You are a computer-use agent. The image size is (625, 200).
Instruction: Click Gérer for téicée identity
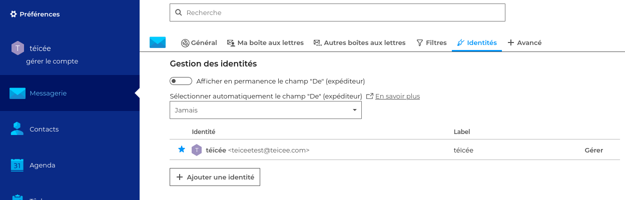click(593, 150)
